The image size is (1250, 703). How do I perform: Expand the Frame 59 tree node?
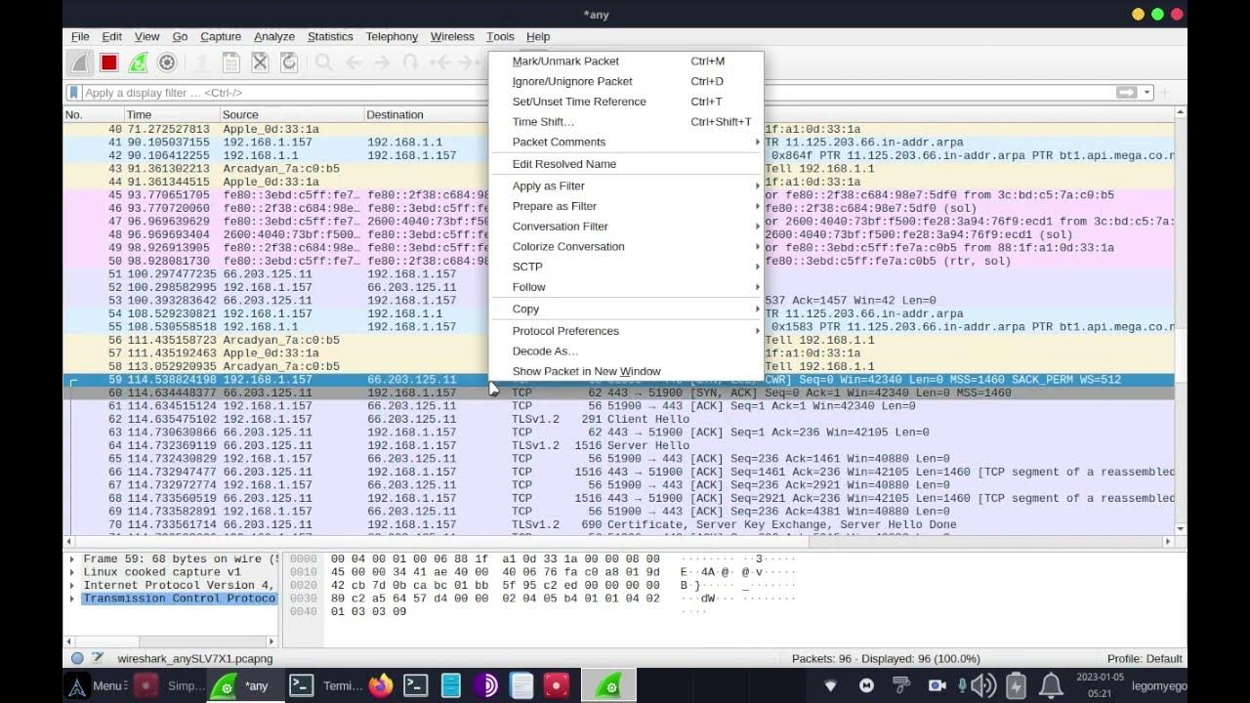coord(72,559)
